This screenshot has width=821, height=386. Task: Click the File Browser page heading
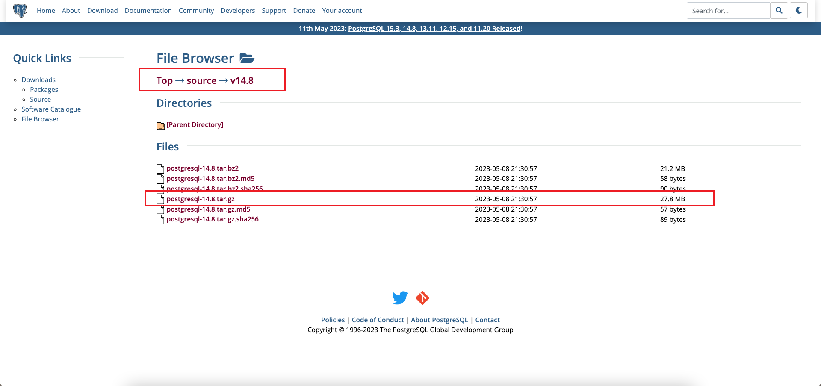click(195, 58)
